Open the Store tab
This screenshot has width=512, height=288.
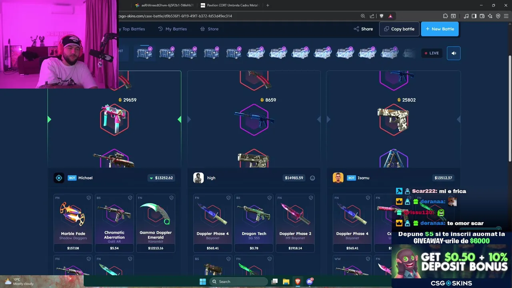209,29
